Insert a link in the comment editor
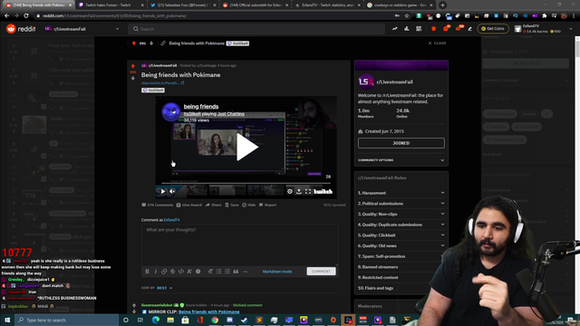Screen dimensions: 580x326 point(164,272)
